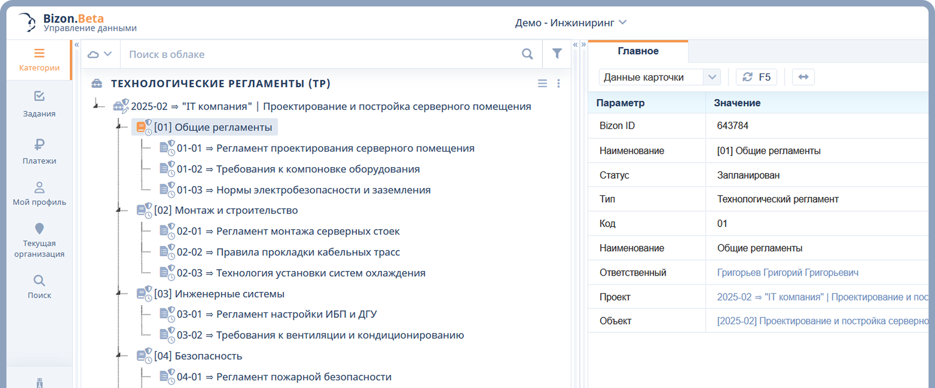935x388 pixels.
Task: Open the cloud source dropdown
Action: (100, 54)
